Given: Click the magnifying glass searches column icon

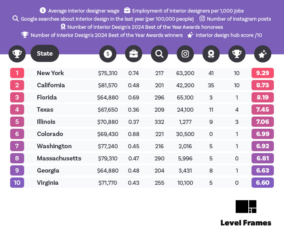Looking at the screenshot, I should (x=159, y=54).
